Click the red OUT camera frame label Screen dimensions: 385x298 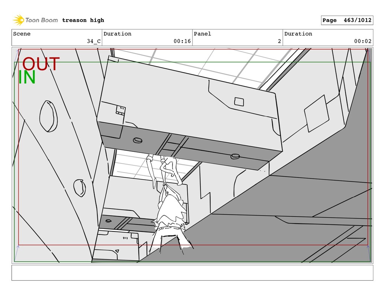[41, 64]
